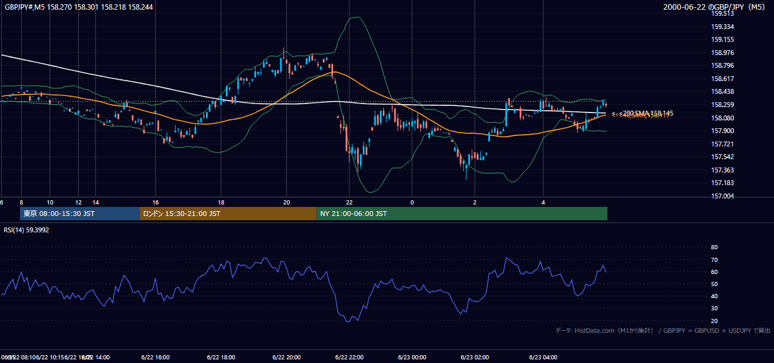Screen dimensions: 774x363
Task: Click price axis label 158.438
Action: click(723, 91)
